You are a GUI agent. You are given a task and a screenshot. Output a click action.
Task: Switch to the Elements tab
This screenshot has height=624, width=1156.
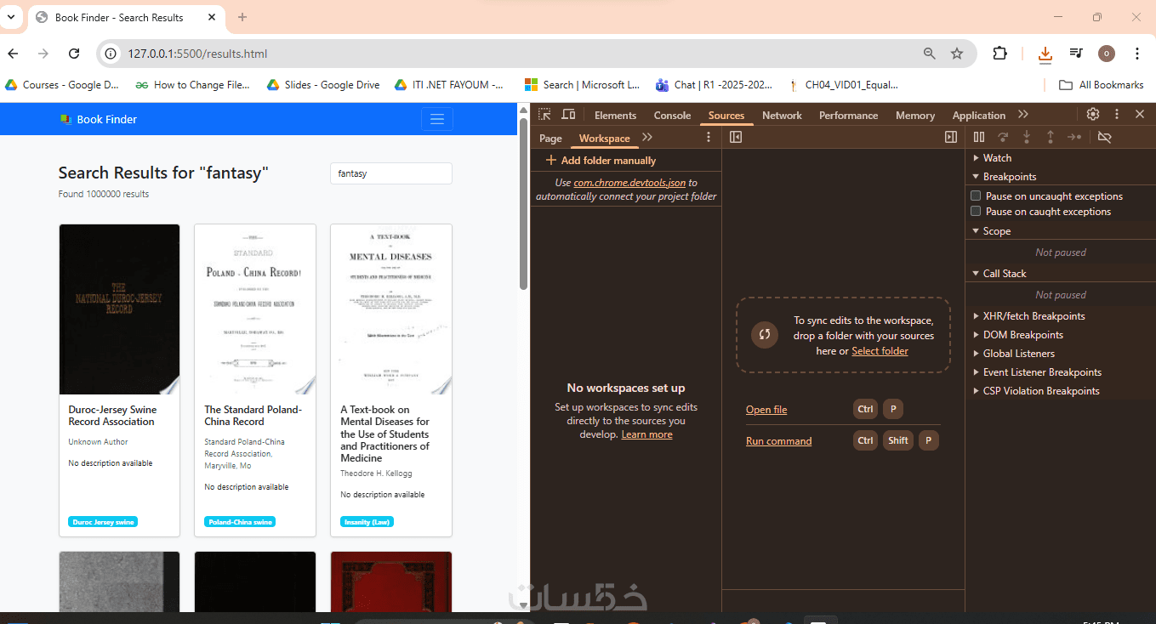pyautogui.click(x=615, y=116)
